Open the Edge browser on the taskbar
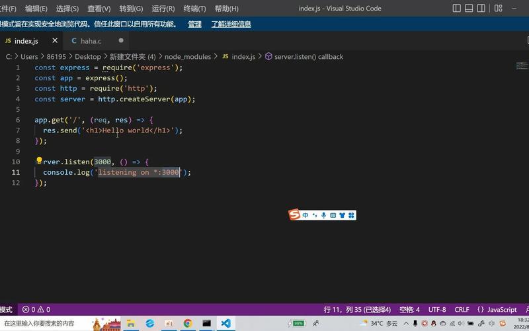The width and height of the screenshot is (529, 331). coord(150,323)
